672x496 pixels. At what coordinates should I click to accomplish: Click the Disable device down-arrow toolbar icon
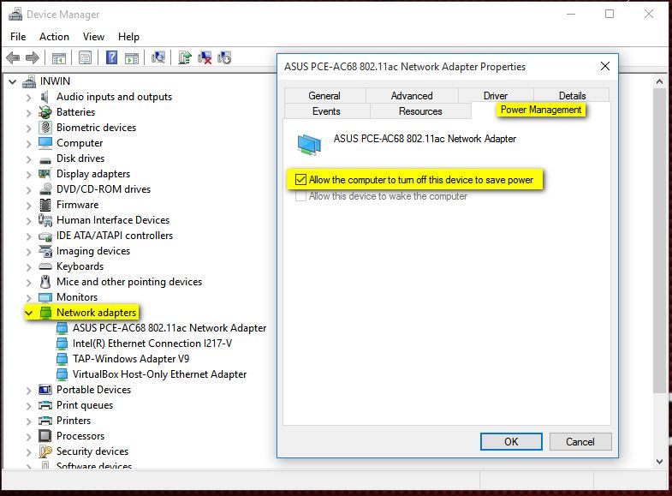[x=224, y=57]
